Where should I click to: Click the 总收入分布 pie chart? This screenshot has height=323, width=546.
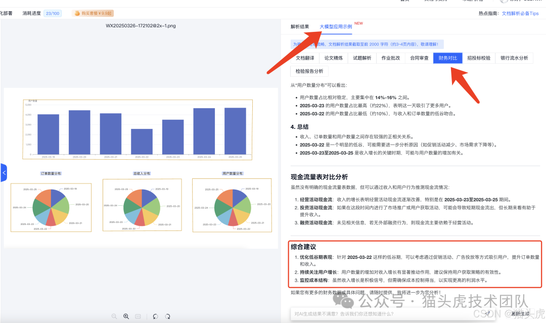pos(142,205)
